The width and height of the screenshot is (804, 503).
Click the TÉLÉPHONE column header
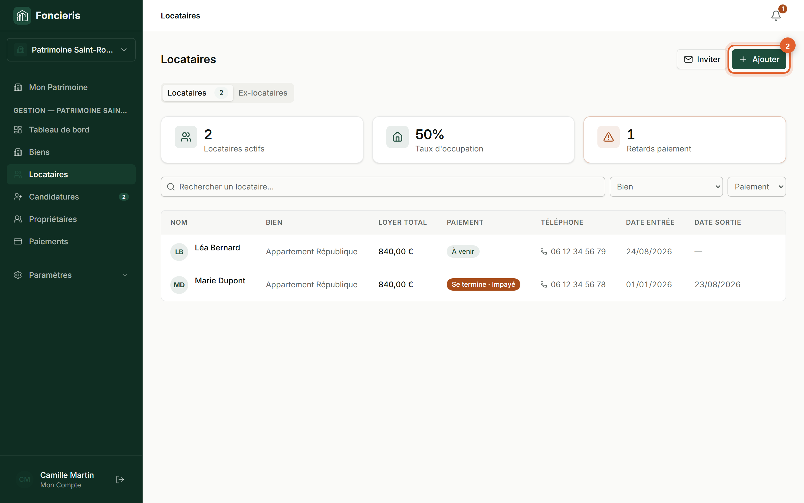(562, 222)
